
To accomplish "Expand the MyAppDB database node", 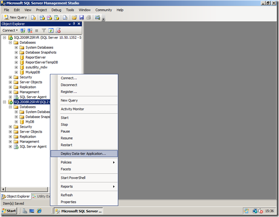I will pyautogui.click(x=16, y=72).
